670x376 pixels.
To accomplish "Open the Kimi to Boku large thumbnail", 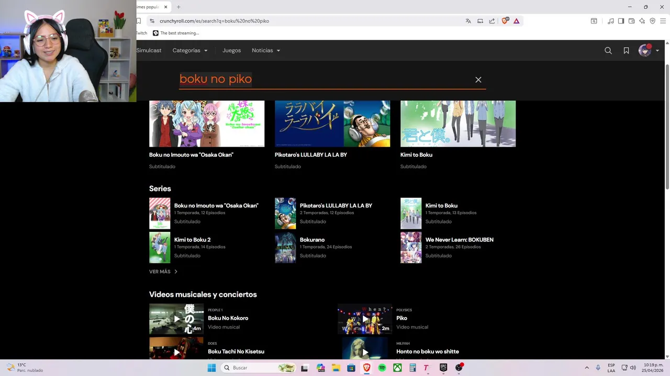I will pyautogui.click(x=458, y=124).
